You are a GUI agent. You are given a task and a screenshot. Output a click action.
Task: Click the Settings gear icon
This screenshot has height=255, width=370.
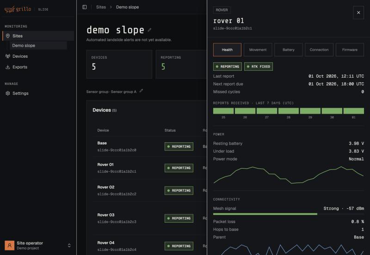coord(8,93)
